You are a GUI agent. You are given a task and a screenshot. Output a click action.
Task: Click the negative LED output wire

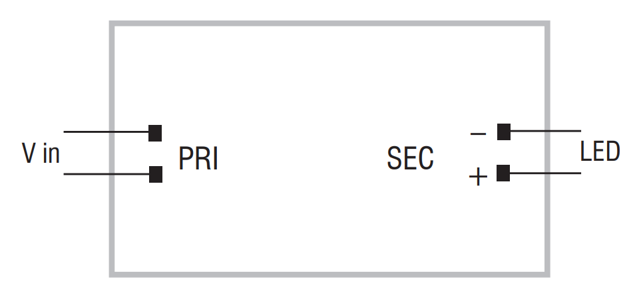click(545, 131)
